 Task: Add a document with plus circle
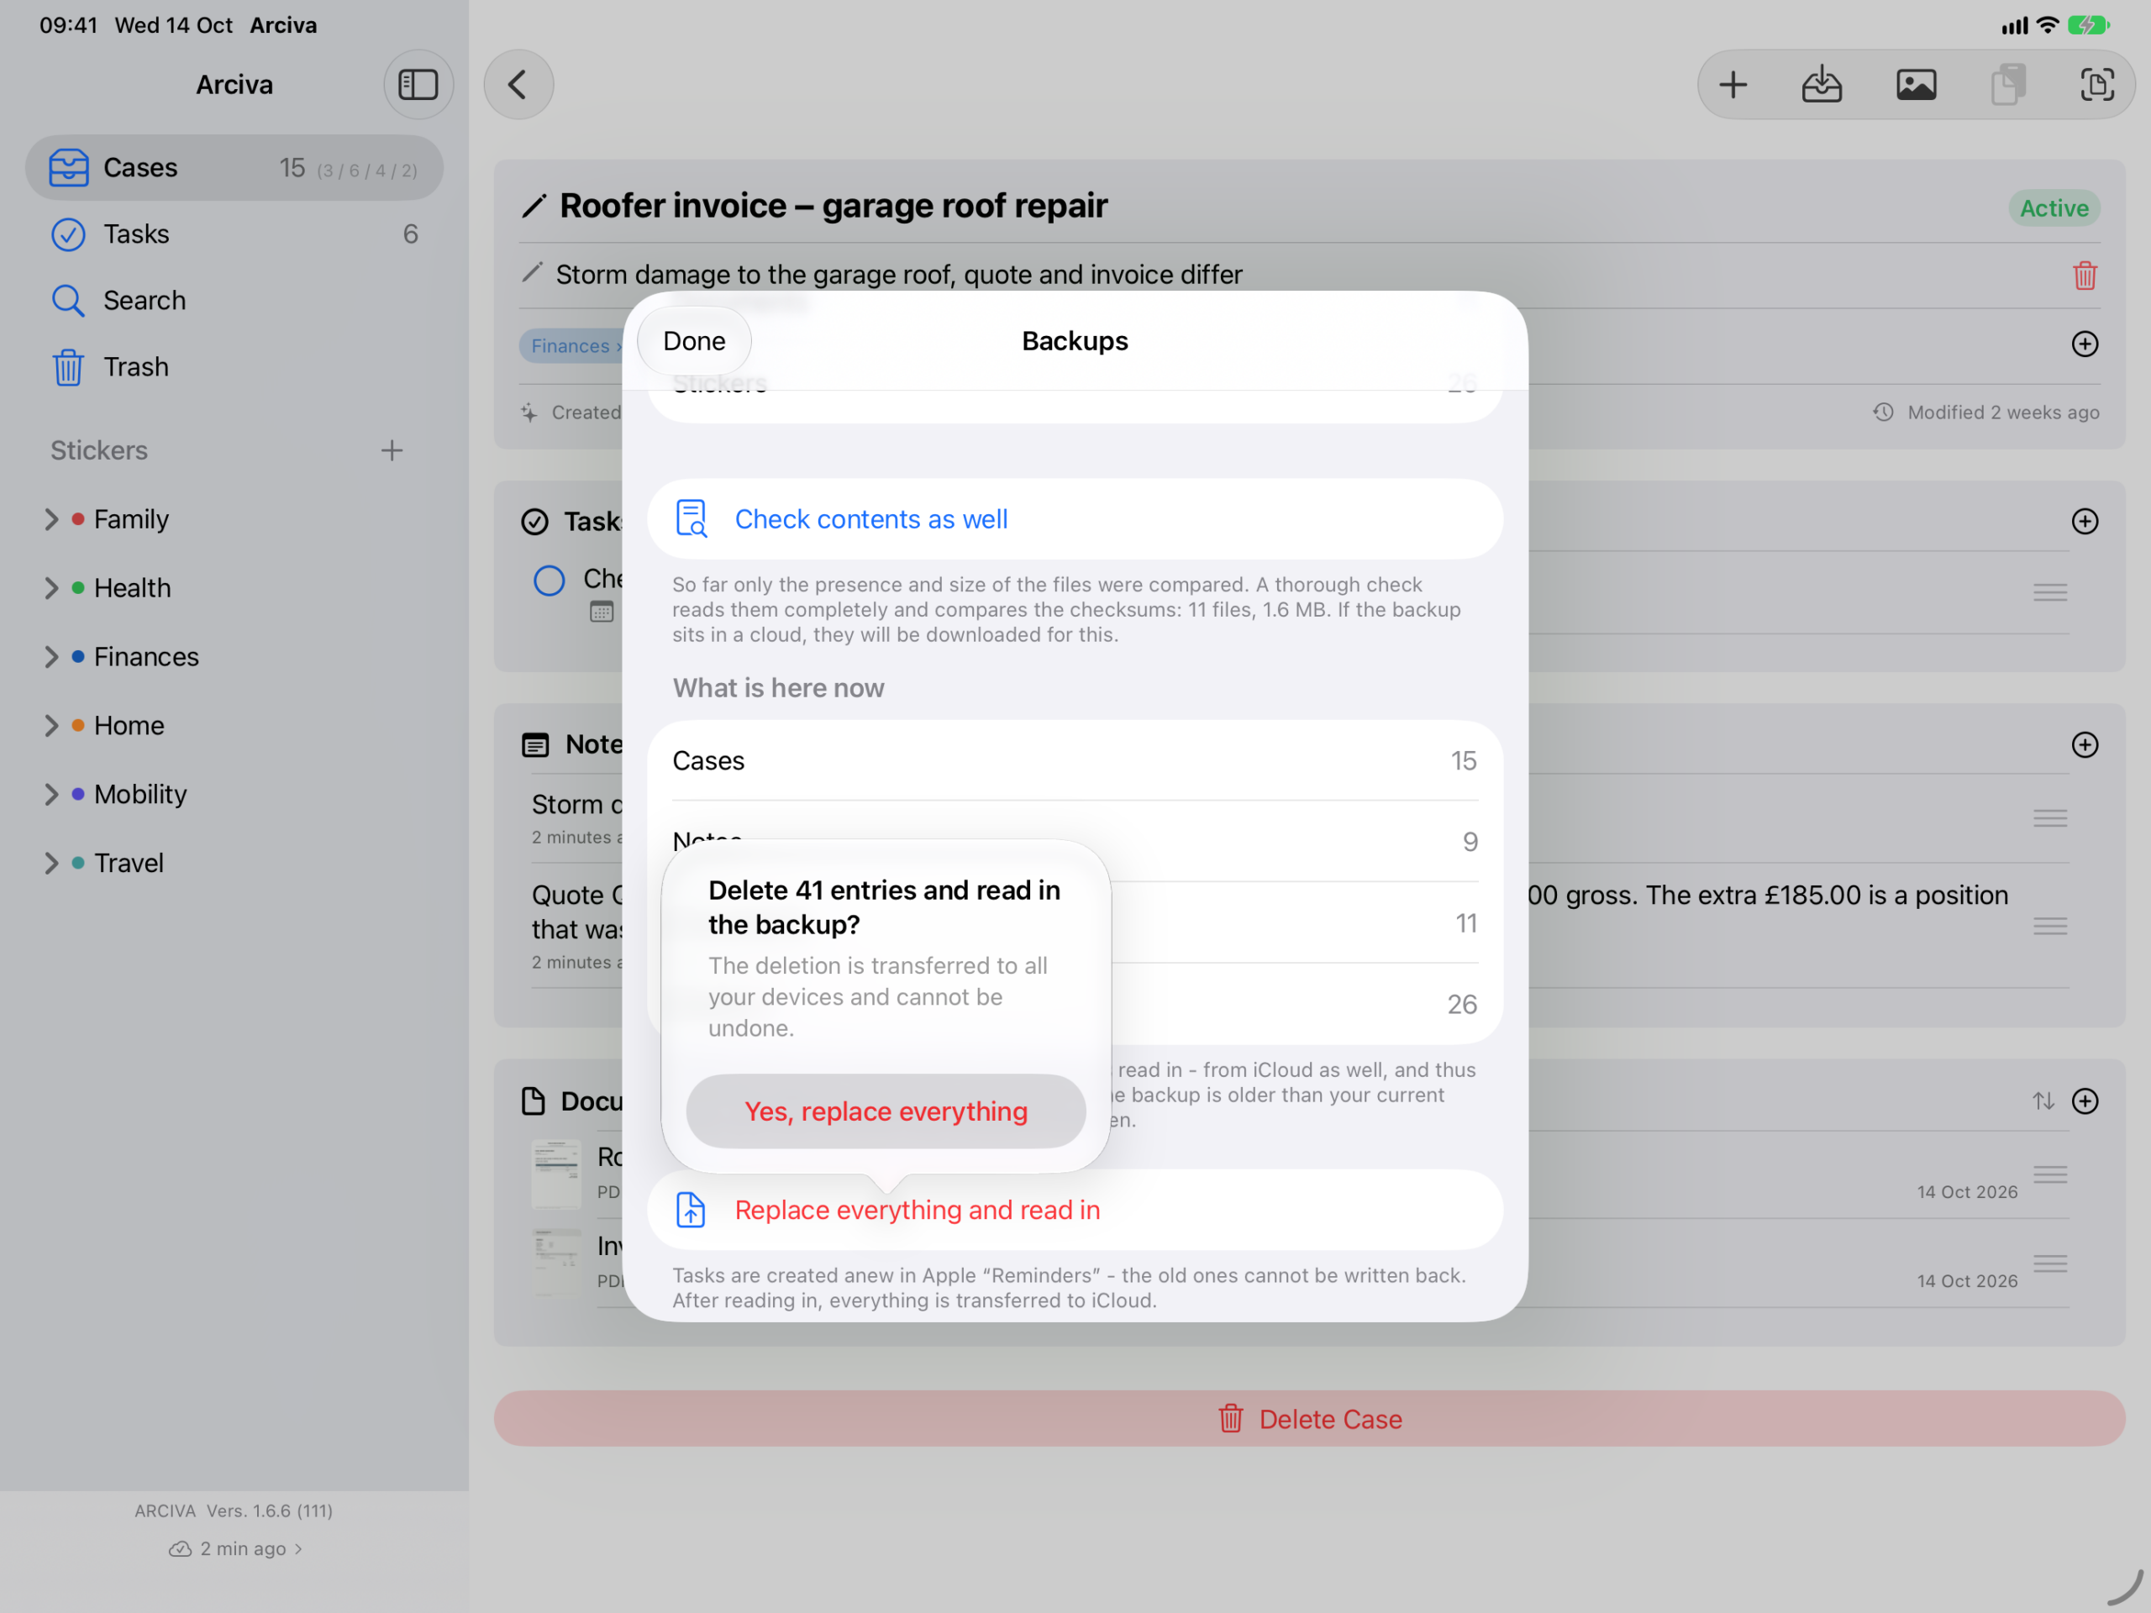(x=2084, y=1101)
